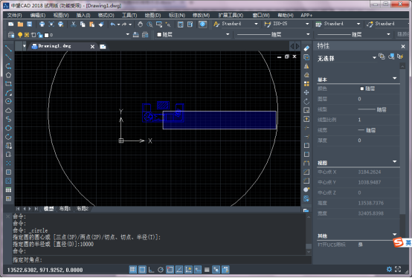Collapse the 视图 section in properties panel
412x278 pixels.
point(394,161)
